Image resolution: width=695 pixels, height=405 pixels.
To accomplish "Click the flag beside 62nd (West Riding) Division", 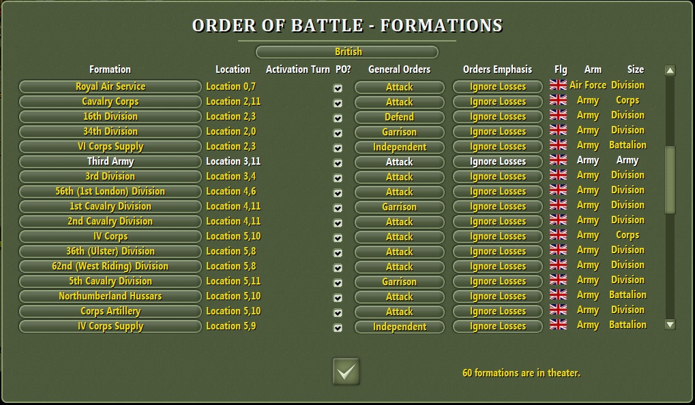I will click(x=559, y=265).
